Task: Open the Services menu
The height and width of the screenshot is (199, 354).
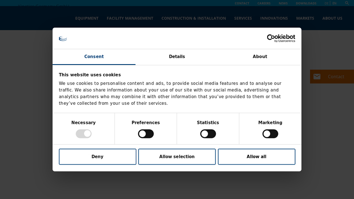Action: 243,18
